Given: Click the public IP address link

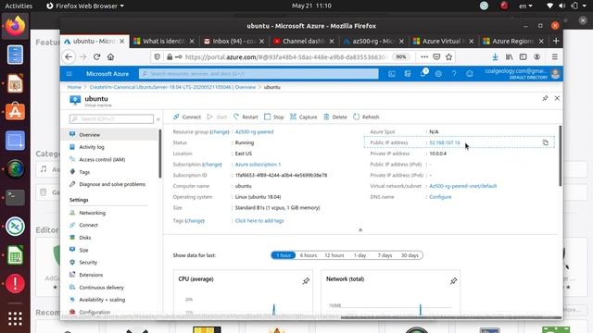Looking at the screenshot, I should [x=445, y=142].
